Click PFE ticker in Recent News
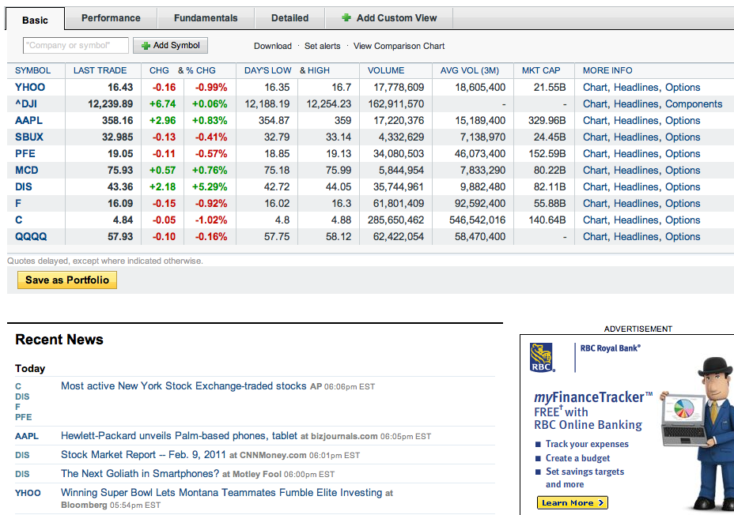Screen dimensions: 734x515 pos(24,417)
